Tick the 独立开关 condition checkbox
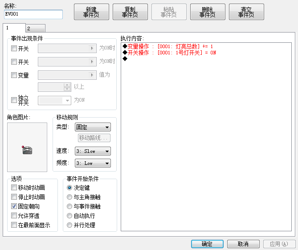 pos(14,100)
